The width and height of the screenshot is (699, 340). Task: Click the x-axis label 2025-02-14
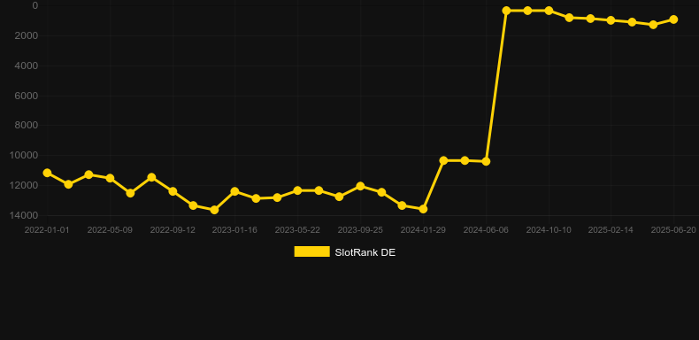611,230
